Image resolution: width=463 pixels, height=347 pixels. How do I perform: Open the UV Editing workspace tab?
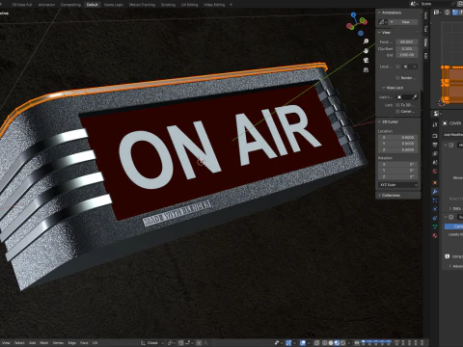click(x=189, y=5)
